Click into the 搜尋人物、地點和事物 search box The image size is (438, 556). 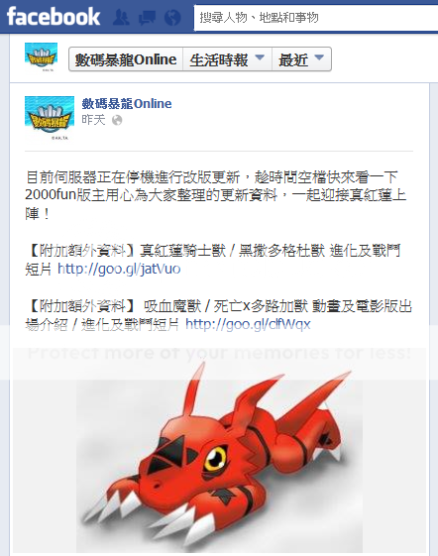[316, 17]
